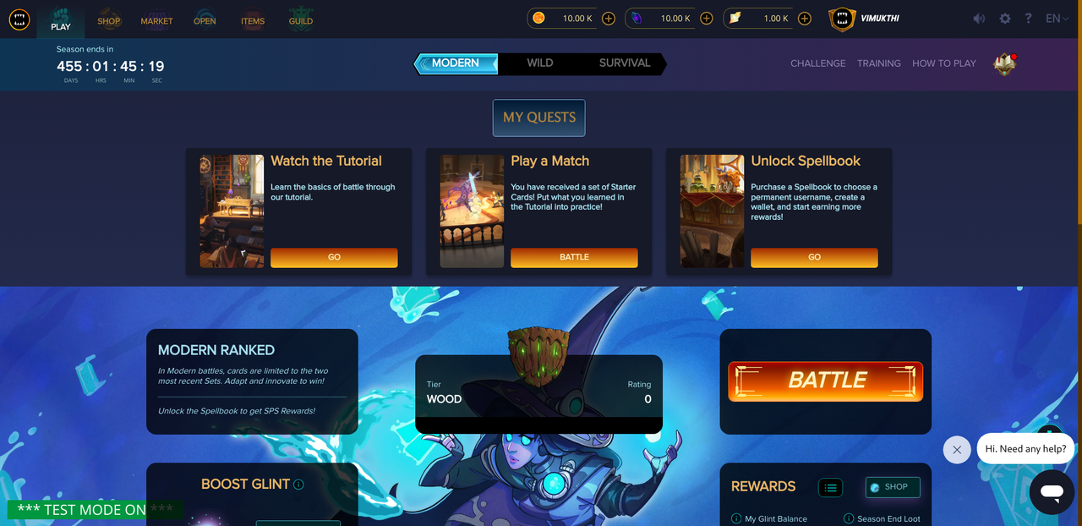This screenshot has height=526, width=1082.
Task: Open settings gear icon
Action: 1005,19
